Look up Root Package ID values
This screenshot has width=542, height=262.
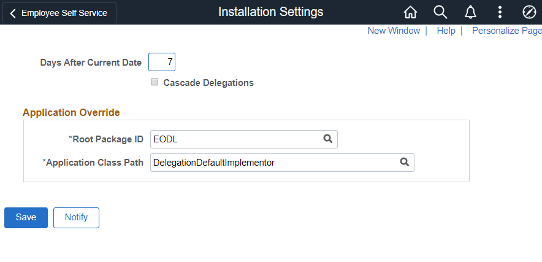point(328,139)
